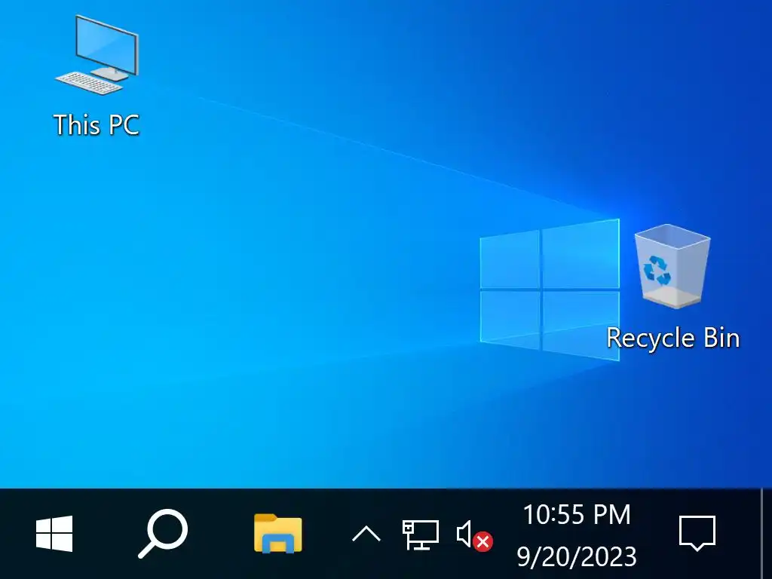The image size is (772, 579).
Task: Click the muted volume speaker icon
Action: (474, 535)
